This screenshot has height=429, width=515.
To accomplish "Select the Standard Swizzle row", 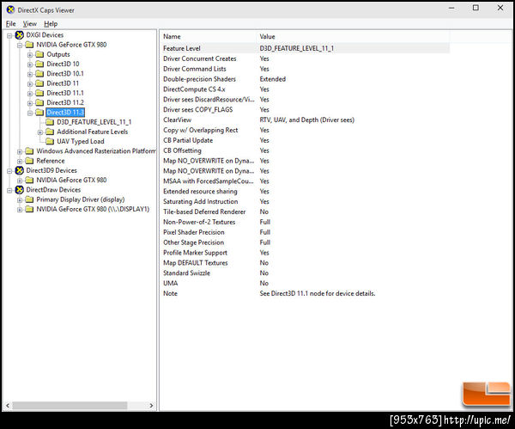I will (305, 273).
